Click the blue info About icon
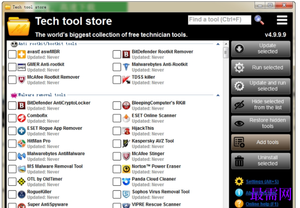Image resolution: width=300 pixels, height=208 pixels. [239, 192]
